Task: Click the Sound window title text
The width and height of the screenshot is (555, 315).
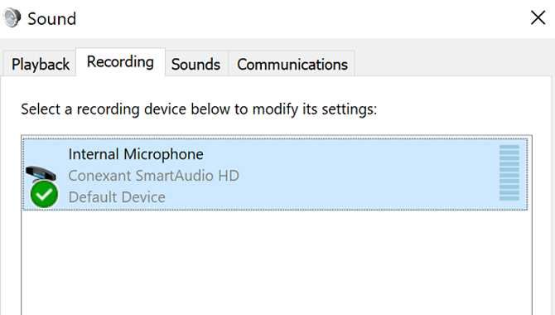Action: [52, 19]
